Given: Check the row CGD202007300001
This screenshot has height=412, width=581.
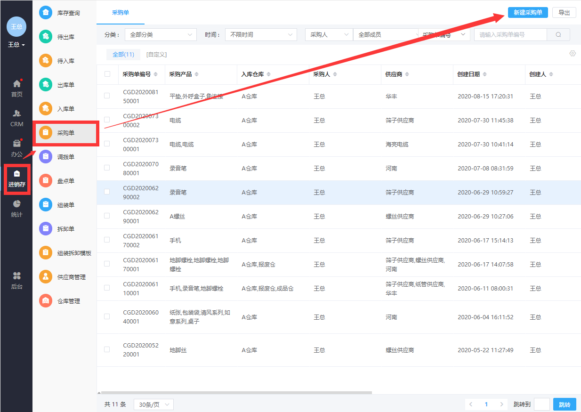Looking at the screenshot, I should click(x=107, y=144).
